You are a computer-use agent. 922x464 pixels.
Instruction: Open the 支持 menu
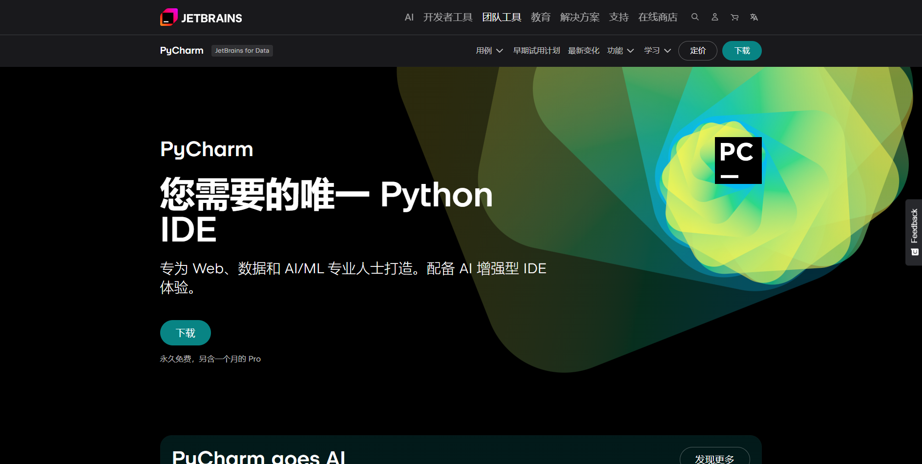point(619,17)
